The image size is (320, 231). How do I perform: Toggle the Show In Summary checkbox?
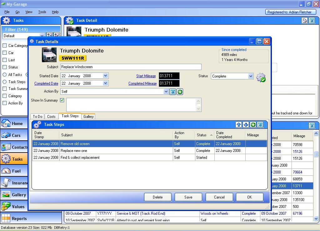pyautogui.click(x=62, y=100)
